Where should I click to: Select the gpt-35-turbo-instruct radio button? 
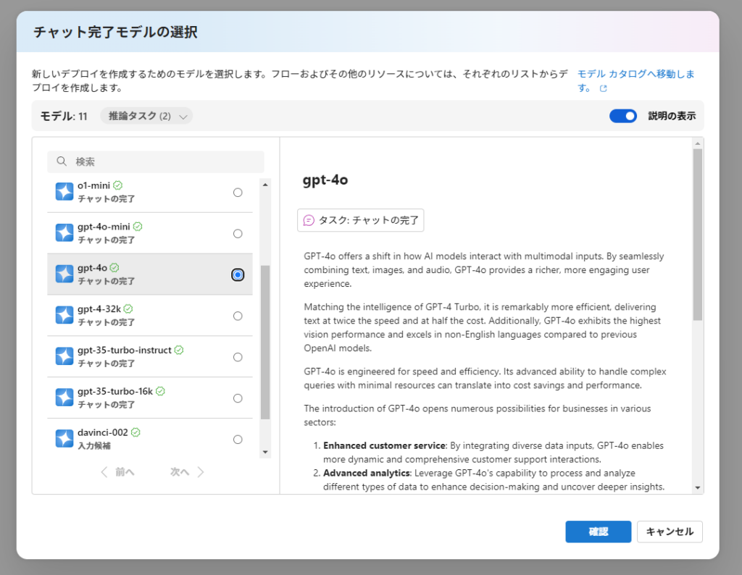(x=238, y=357)
